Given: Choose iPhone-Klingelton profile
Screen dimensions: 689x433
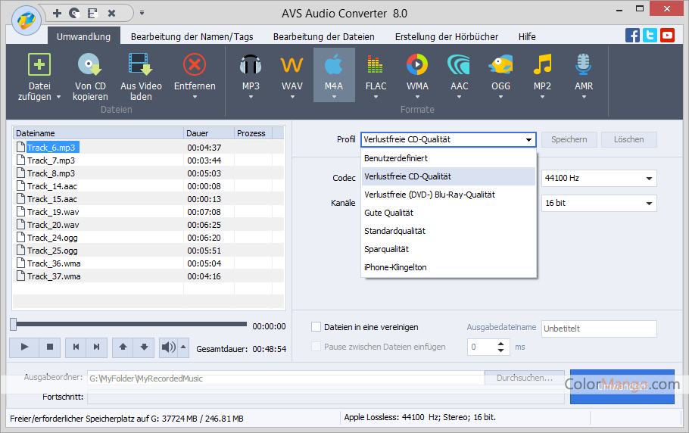Looking at the screenshot, I should 448,267.
